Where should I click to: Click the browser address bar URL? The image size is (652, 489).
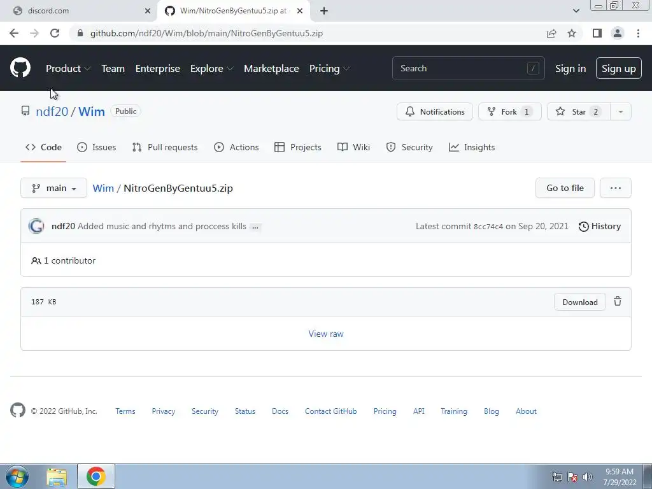pos(206,33)
